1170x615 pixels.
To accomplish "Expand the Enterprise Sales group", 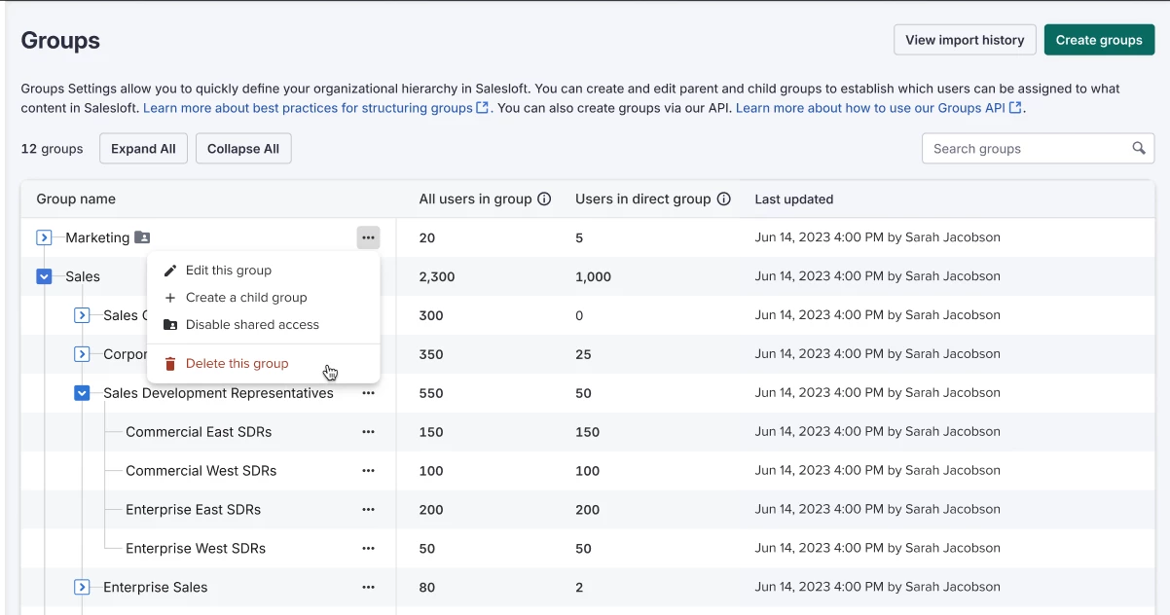I will [82, 588].
